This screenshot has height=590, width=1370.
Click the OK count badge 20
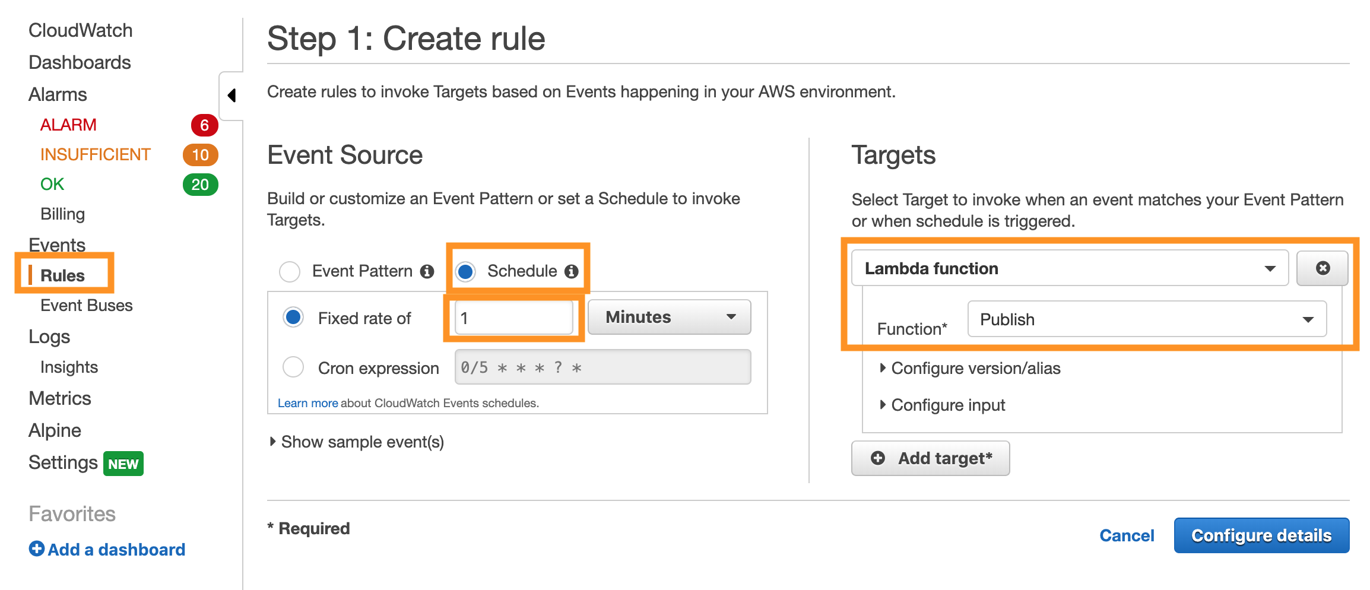pyautogui.click(x=200, y=185)
